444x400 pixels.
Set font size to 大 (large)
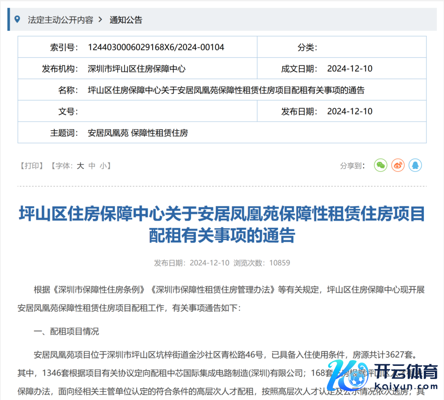pos(81,166)
